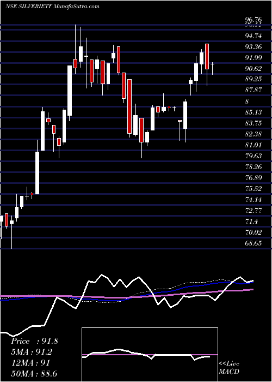Click the 94.74 price axis label
Viewport: 272px width, 382px height.
click(254, 36)
